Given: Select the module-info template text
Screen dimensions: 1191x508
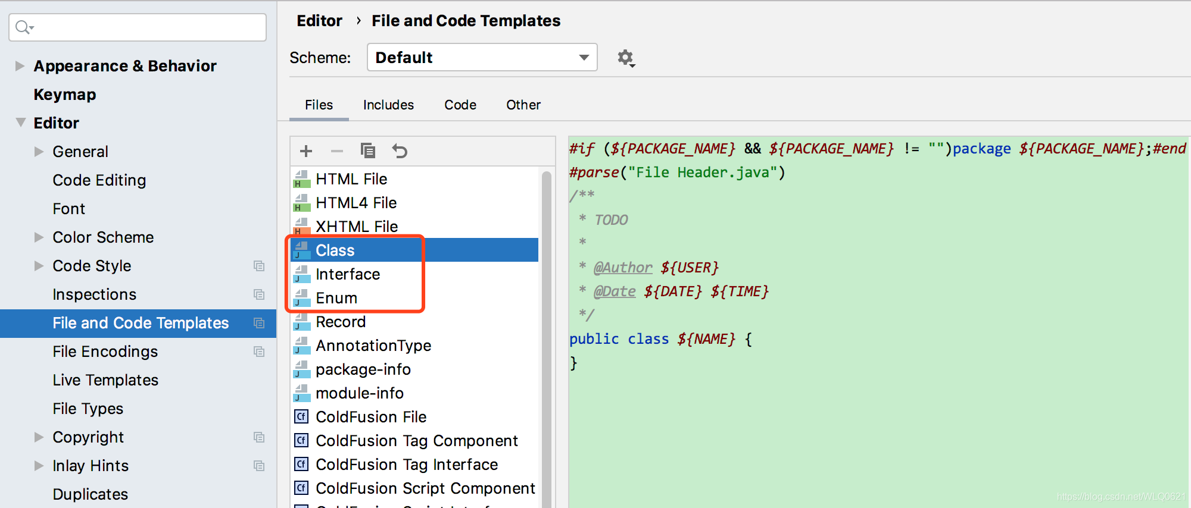Looking at the screenshot, I should click(x=360, y=393).
